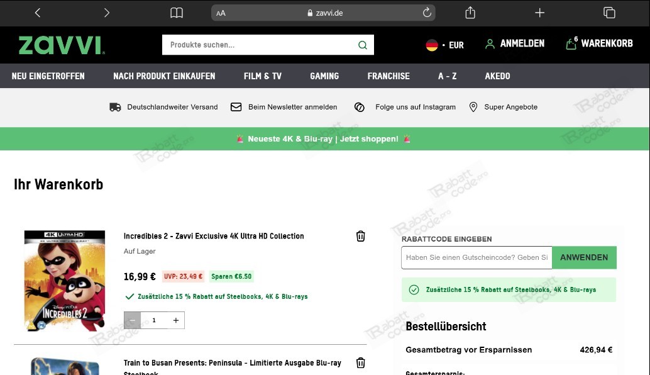Open Gaming menu

pyautogui.click(x=324, y=76)
